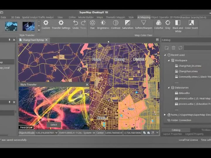Choose the dark blue style thumbnail

[29, 26]
